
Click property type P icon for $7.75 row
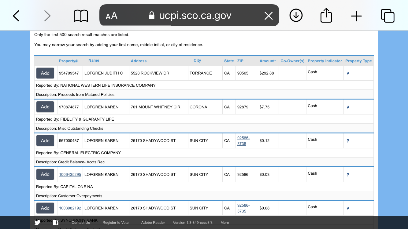click(348, 107)
